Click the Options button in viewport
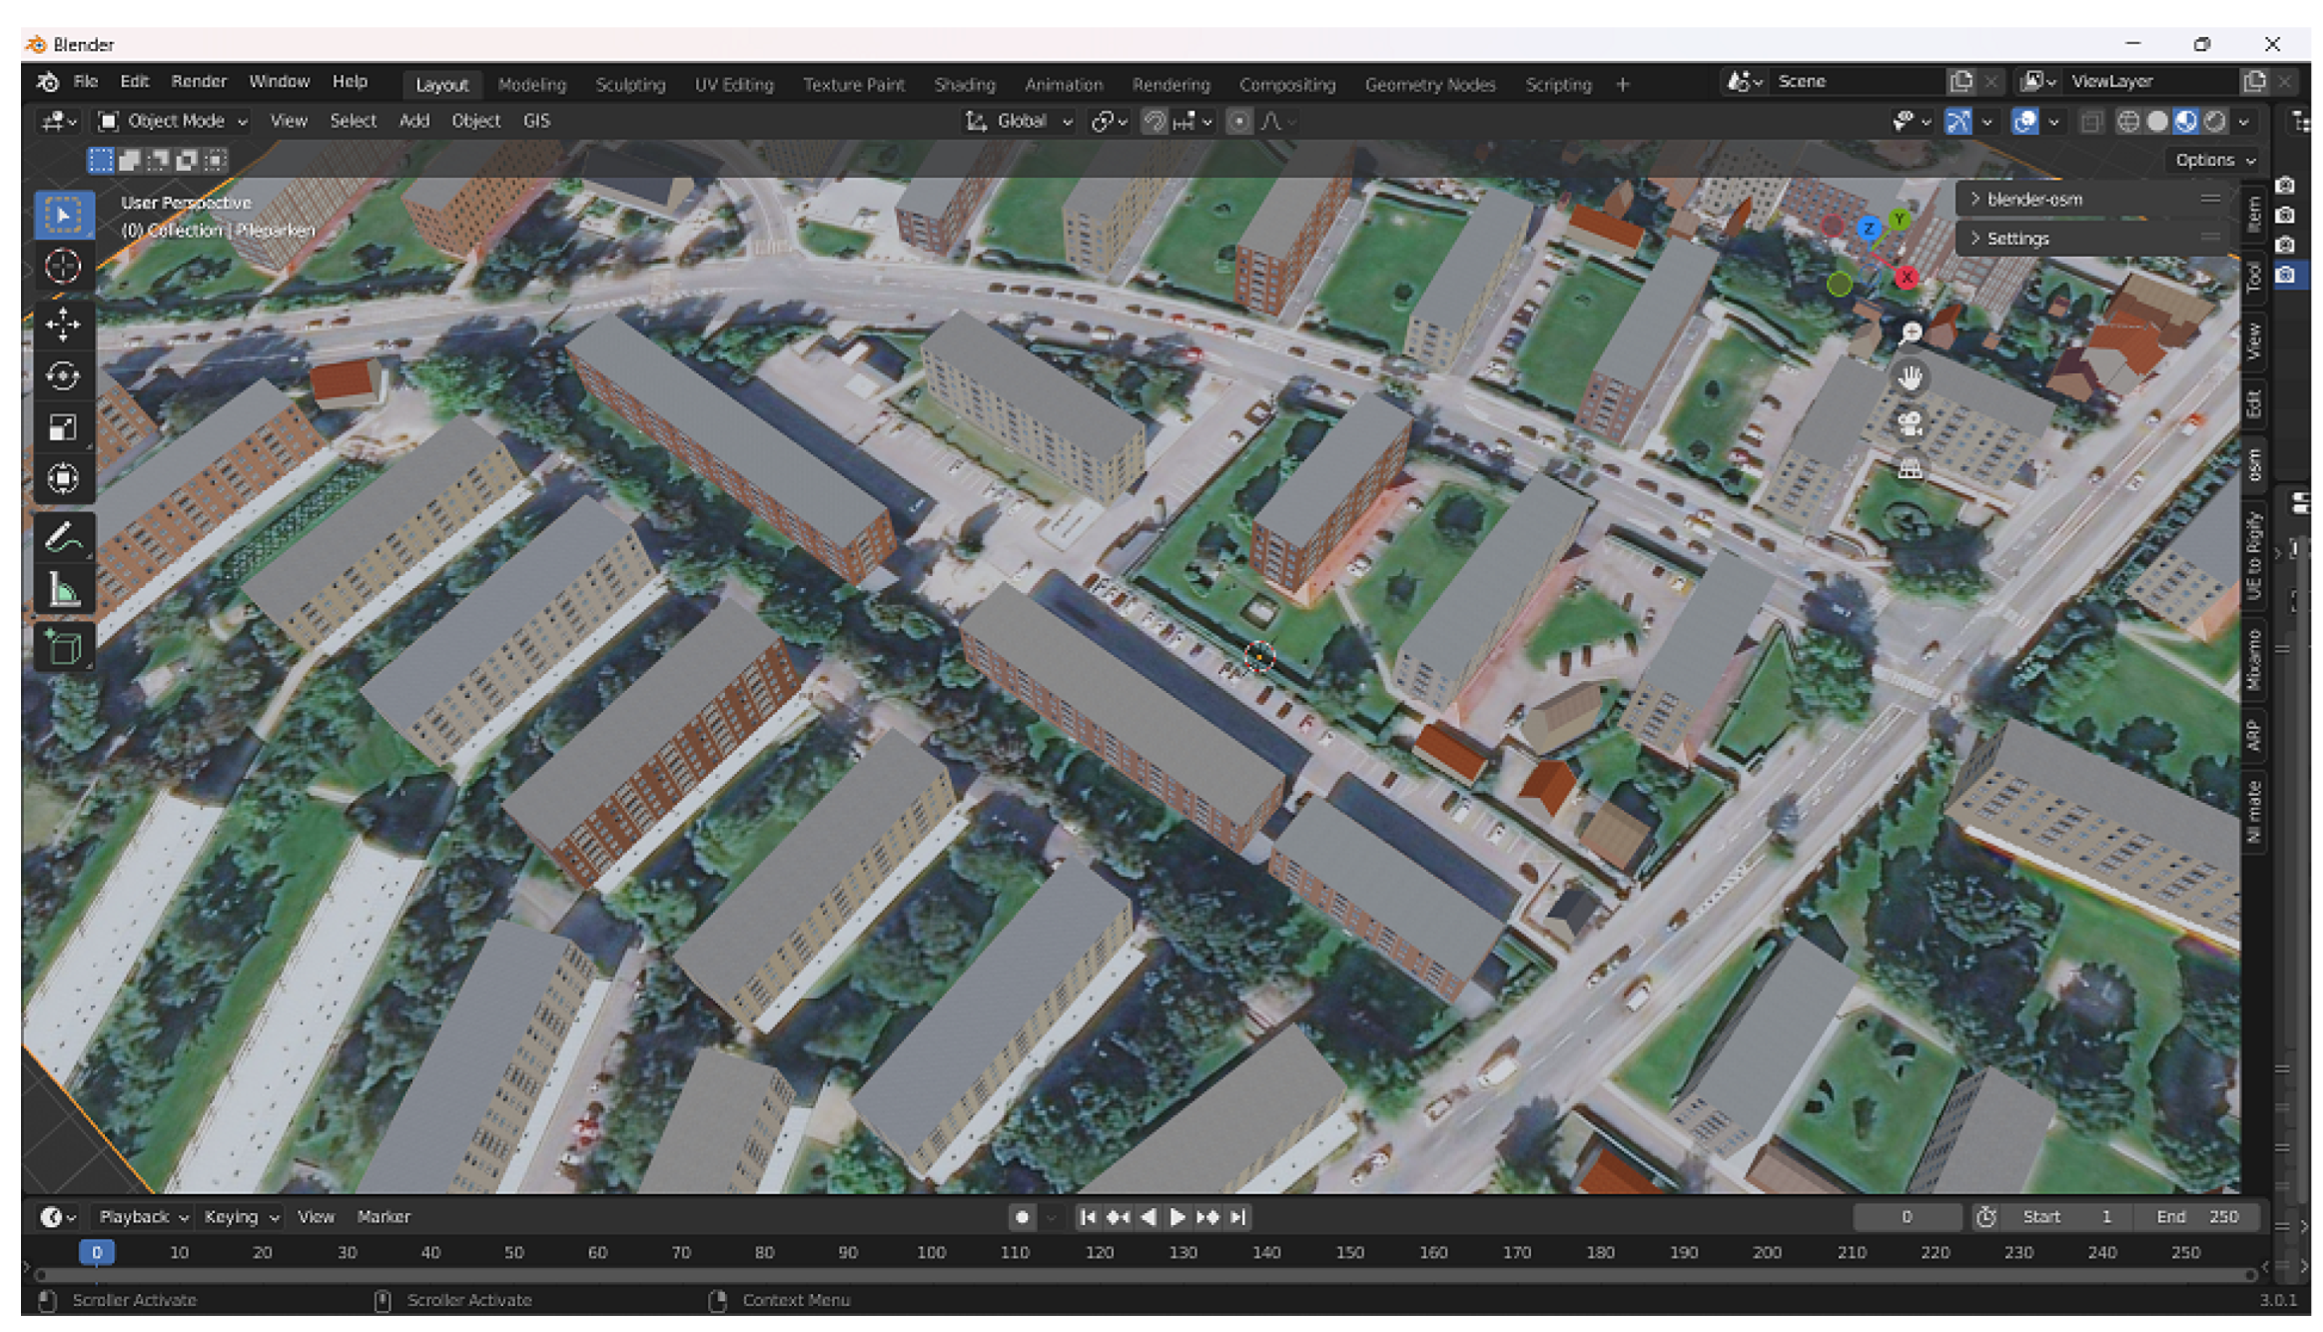Image resolution: width=2323 pixels, height=1332 pixels. 2213,160
